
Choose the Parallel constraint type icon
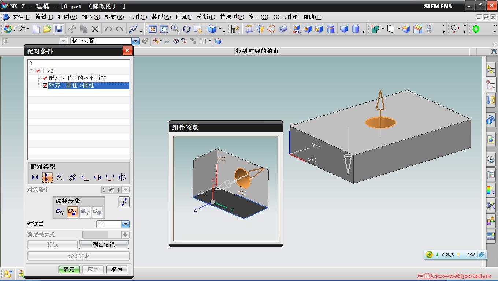(x=72, y=177)
